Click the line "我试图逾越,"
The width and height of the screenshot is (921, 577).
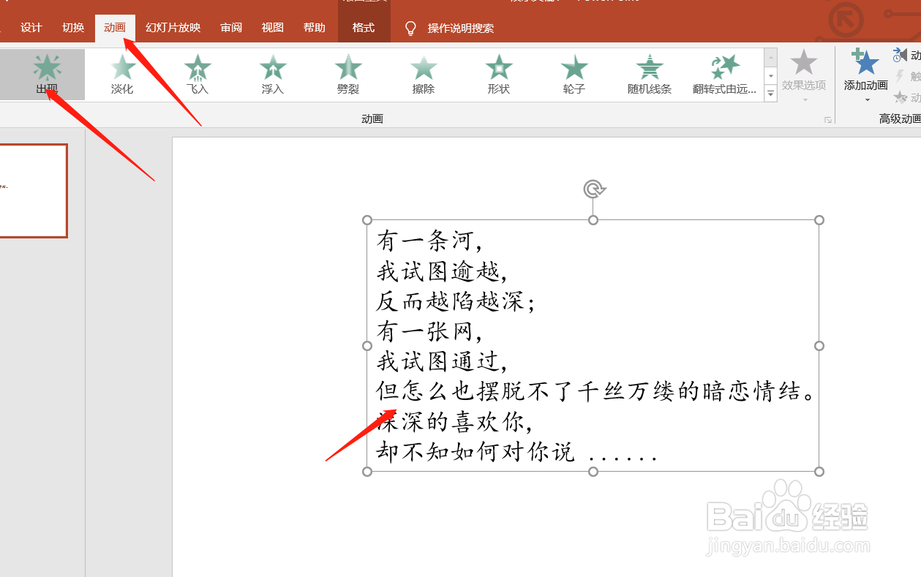pos(442,271)
